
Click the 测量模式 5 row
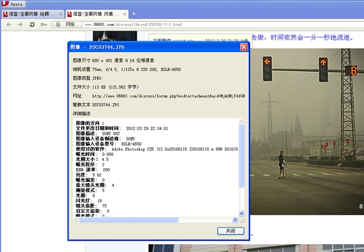point(90,191)
